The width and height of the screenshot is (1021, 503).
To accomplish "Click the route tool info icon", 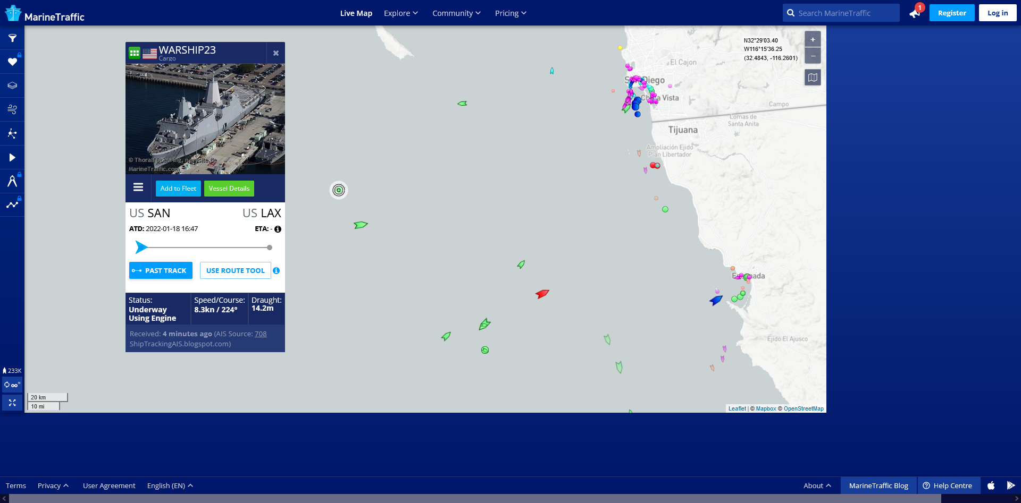I will 276,271.
